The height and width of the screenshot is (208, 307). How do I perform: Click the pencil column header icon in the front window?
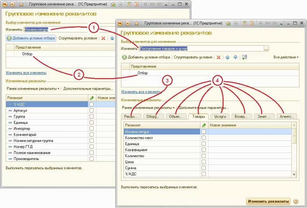click(x=204, y=125)
